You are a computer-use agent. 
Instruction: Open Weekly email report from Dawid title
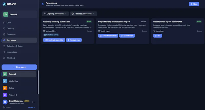pyautogui.click(x=168, y=22)
